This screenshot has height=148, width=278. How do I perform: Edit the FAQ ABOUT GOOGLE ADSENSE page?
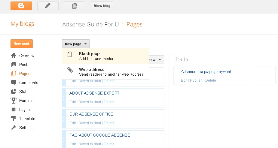click(72, 144)
